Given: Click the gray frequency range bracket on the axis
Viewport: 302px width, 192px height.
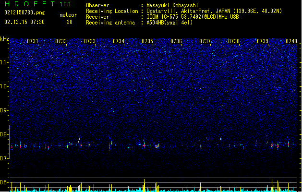Looking at the screenshot, I should pyautogui.click(x=10, y=142).
